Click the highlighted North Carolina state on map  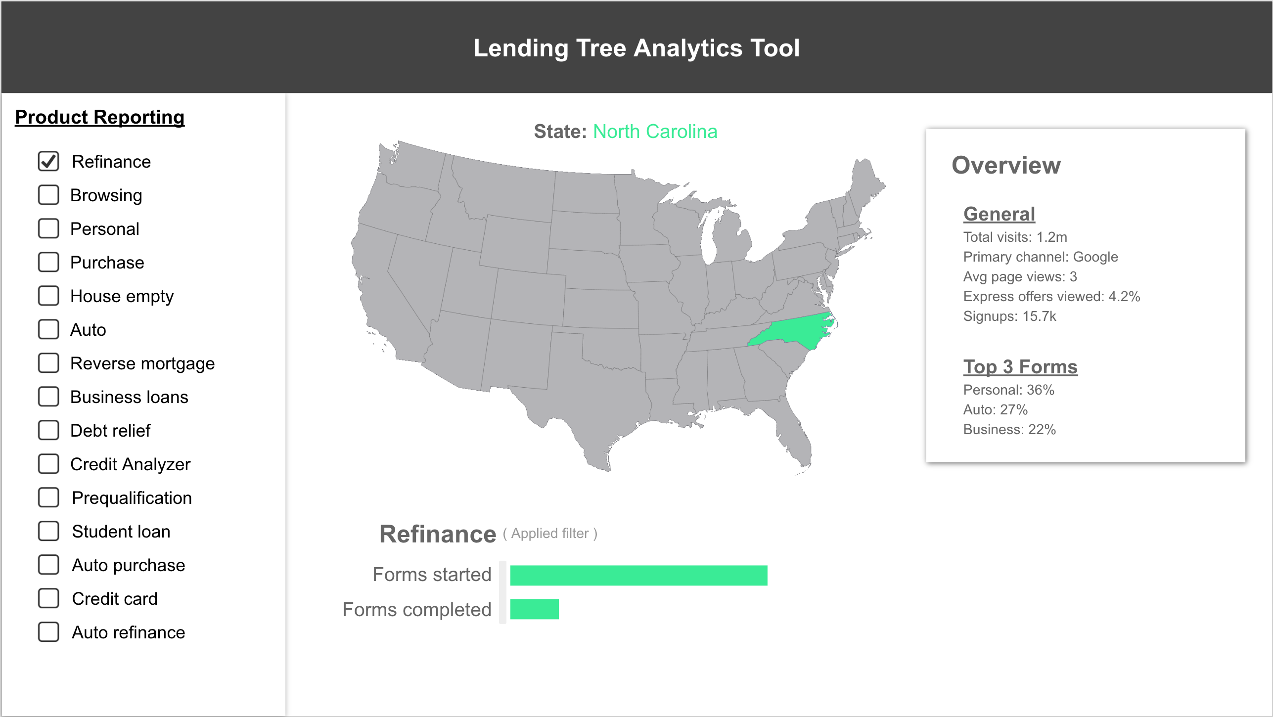pyautogui.click(x=796, y=330)
